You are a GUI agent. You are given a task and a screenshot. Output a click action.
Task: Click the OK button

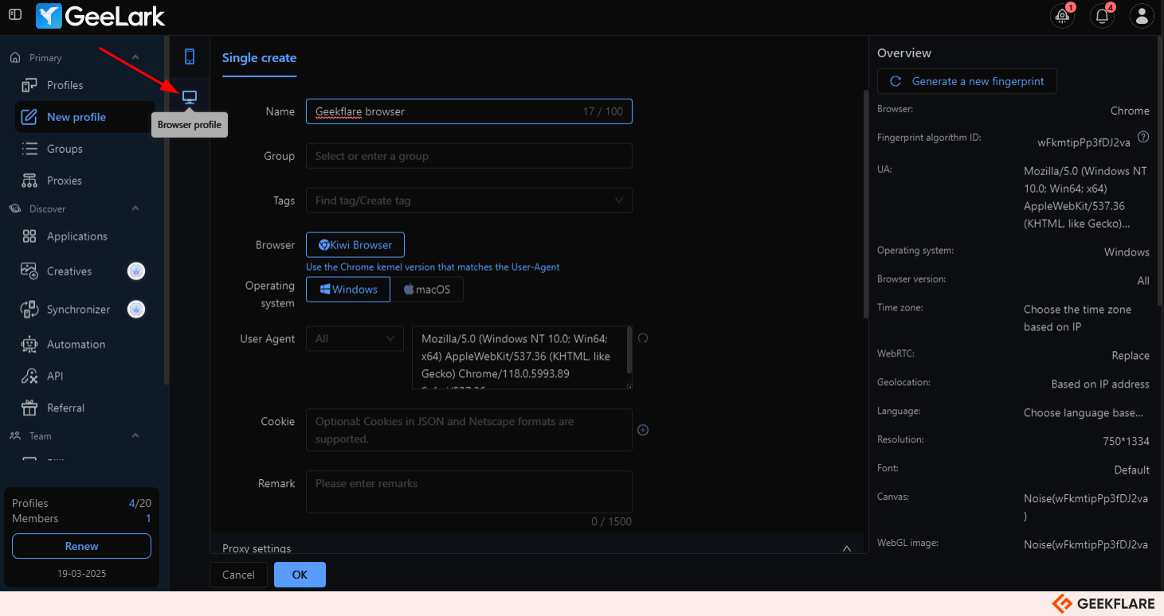[x=300, y=575]
